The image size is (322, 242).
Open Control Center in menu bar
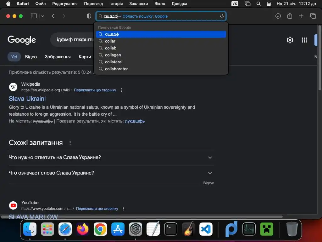pyautogui.click(x=269, y=4)
